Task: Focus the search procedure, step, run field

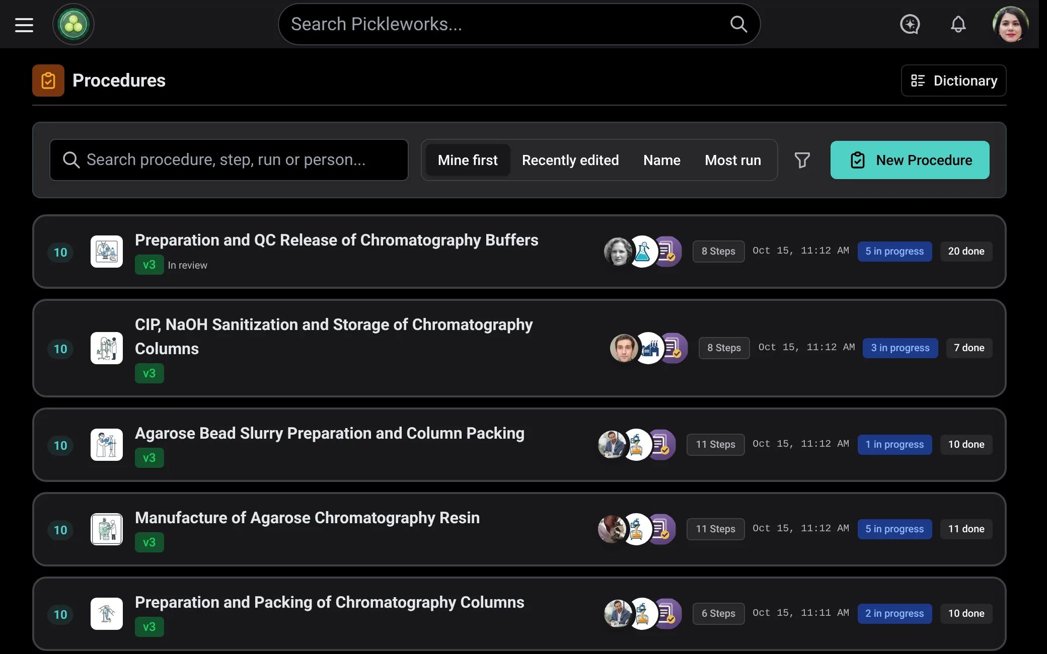Action: point(229,160)
